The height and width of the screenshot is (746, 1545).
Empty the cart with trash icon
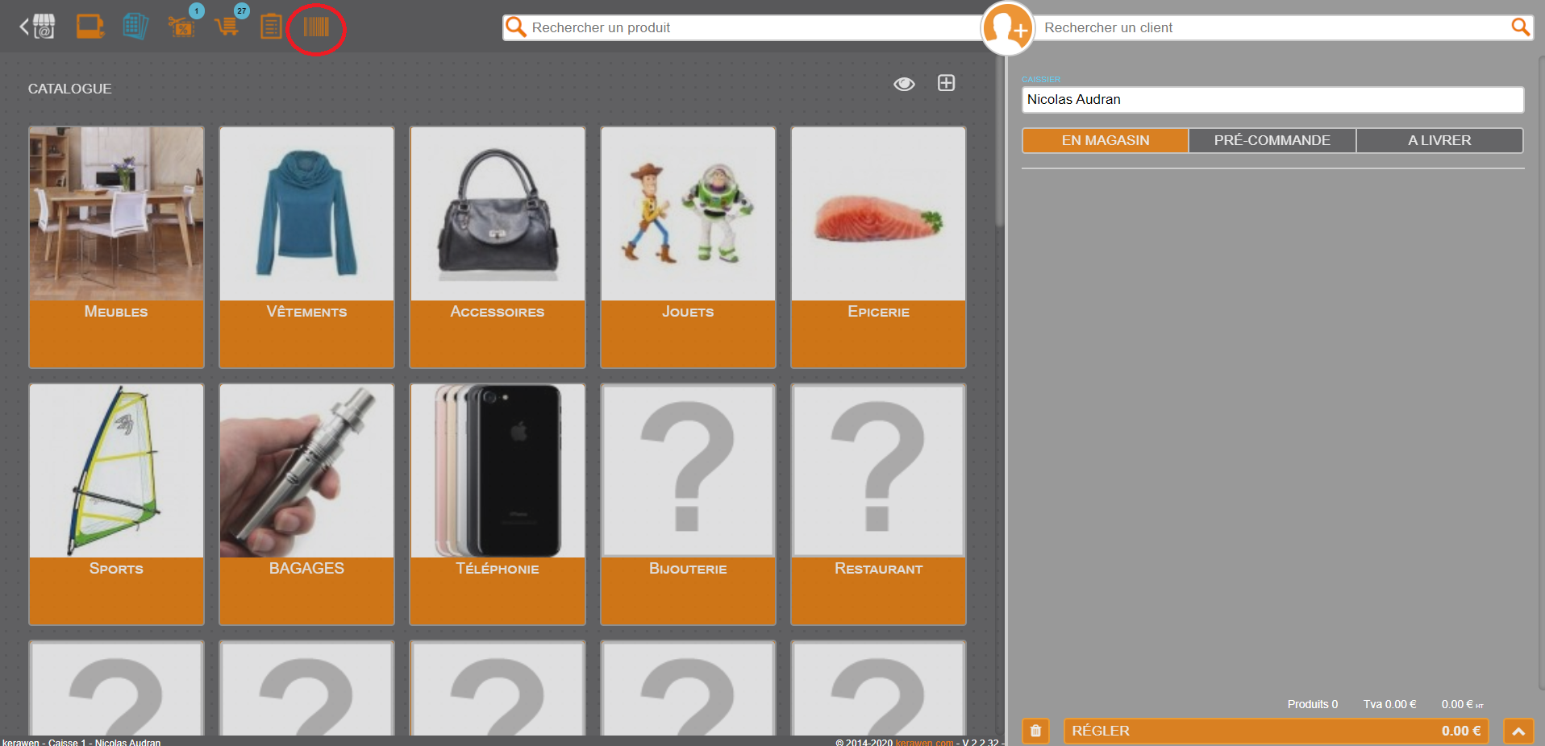[x=1035, y=731]
